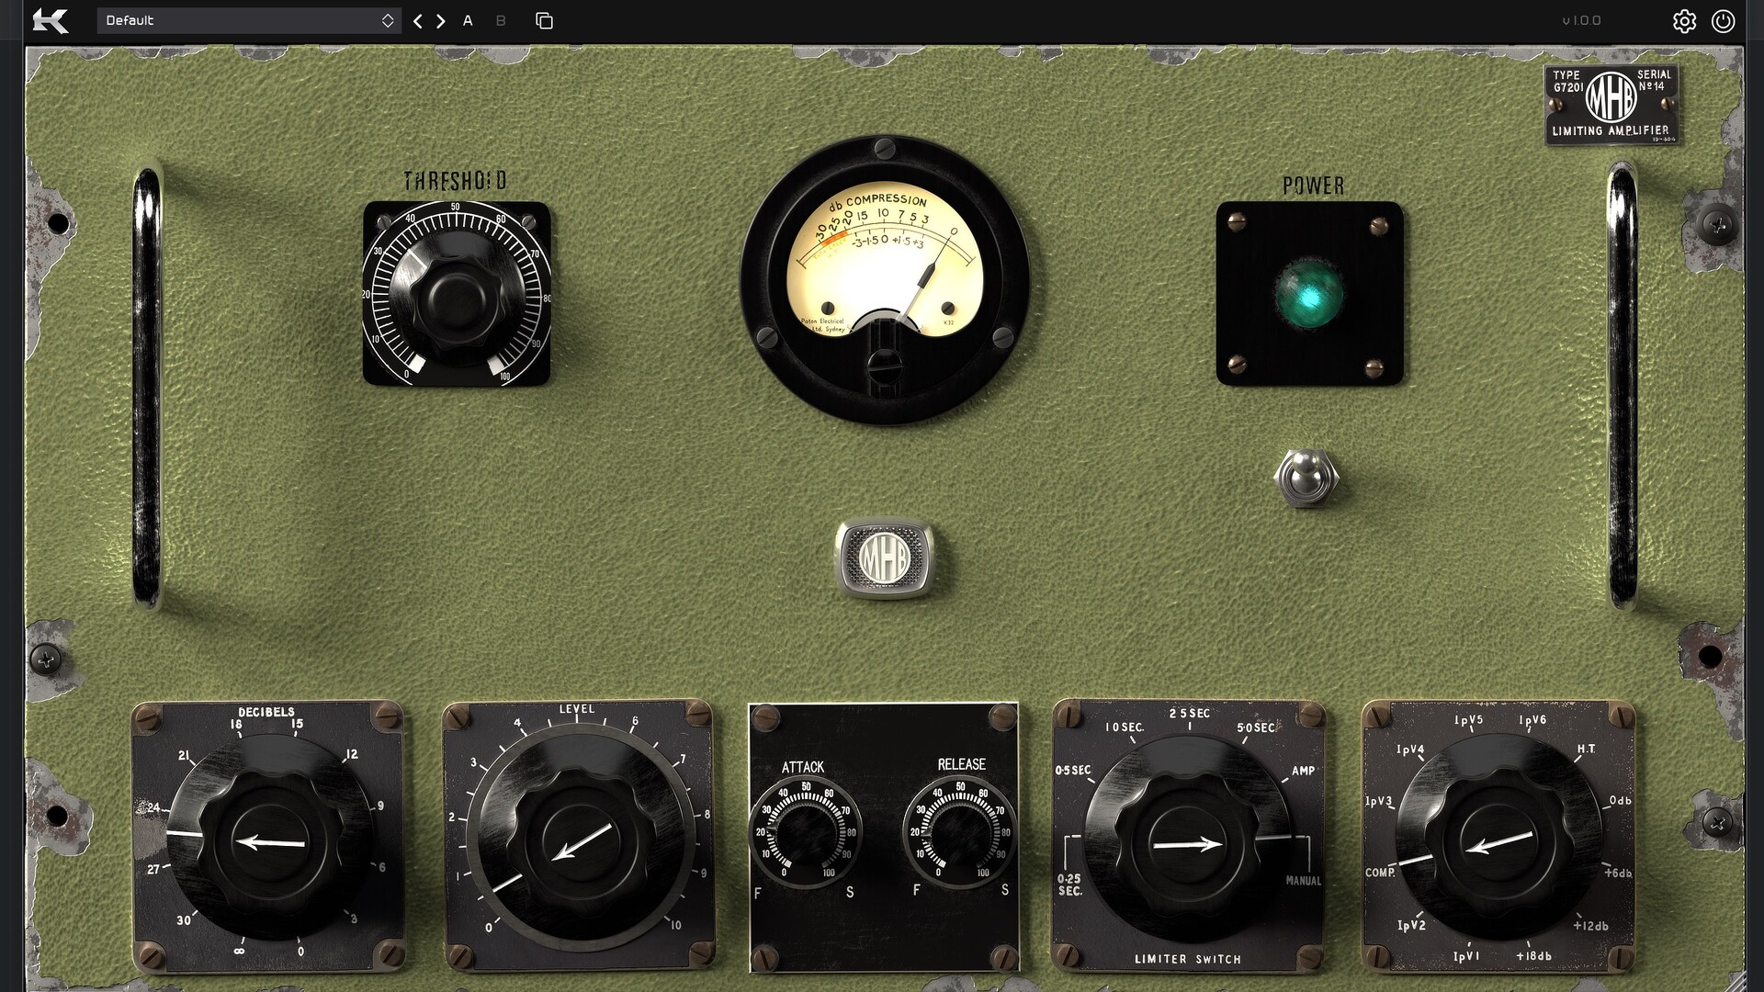
Task: Go to next preset arrow
Action: coord(441,20)
